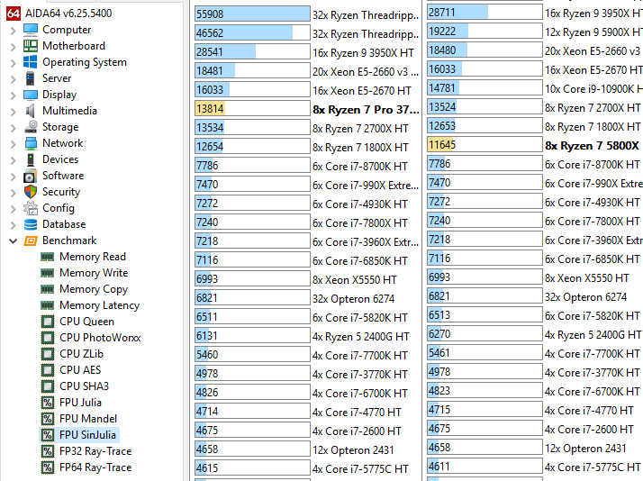
Task: Click the Devices icon
Action: coord(31,159)
